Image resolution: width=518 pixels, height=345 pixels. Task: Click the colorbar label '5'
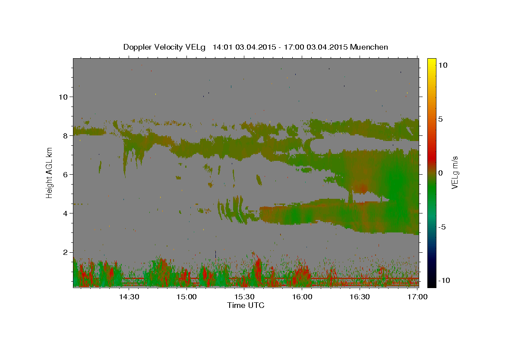click(440, 119)
